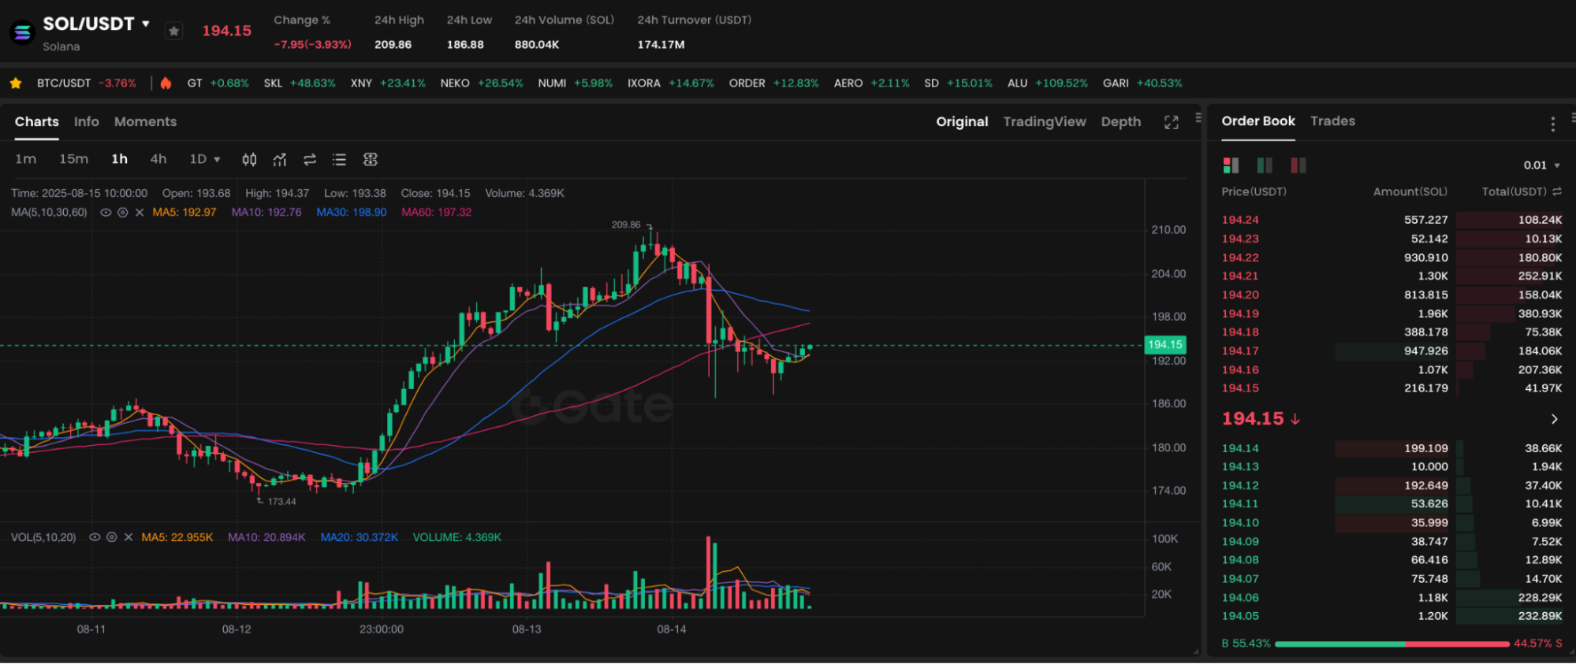The width and height of the screenshot is (1576, 664).
Task: Select the 1h timeframe
Action: [119, 159]
